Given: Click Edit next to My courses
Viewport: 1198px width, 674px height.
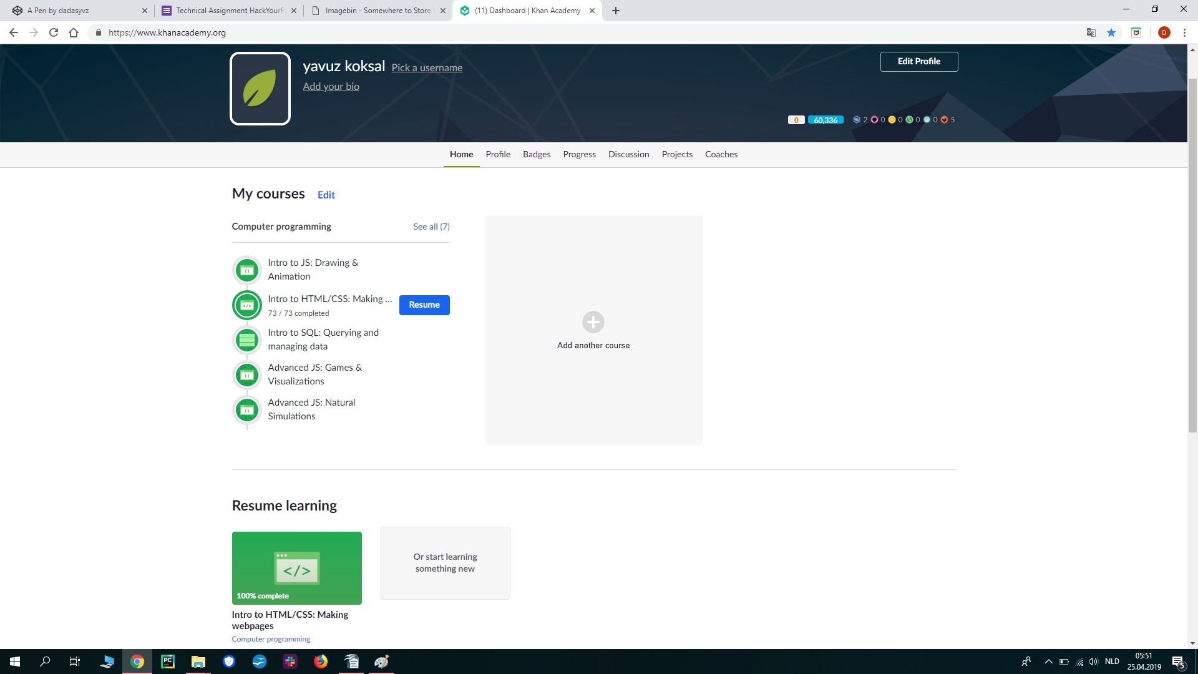Looking at the screenshot, I should 326,195.
